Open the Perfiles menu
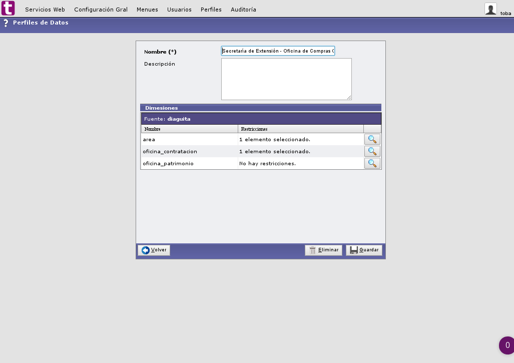This screenshot has height=363, width=514. 211,9
